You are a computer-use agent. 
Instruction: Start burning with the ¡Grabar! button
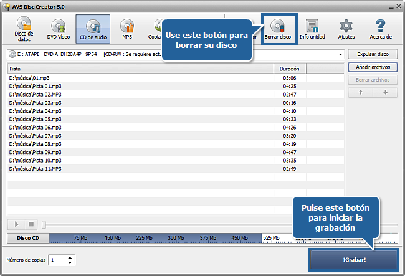(x=354, y=260)
